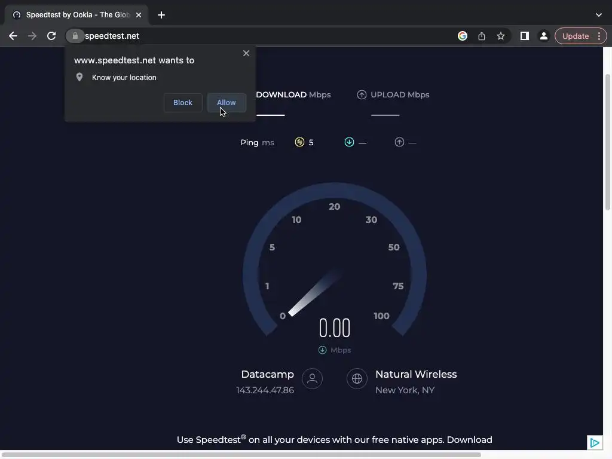Open the Google icon in the address bar
This screenshot has width=612, height=459.
tap(463, 36)
